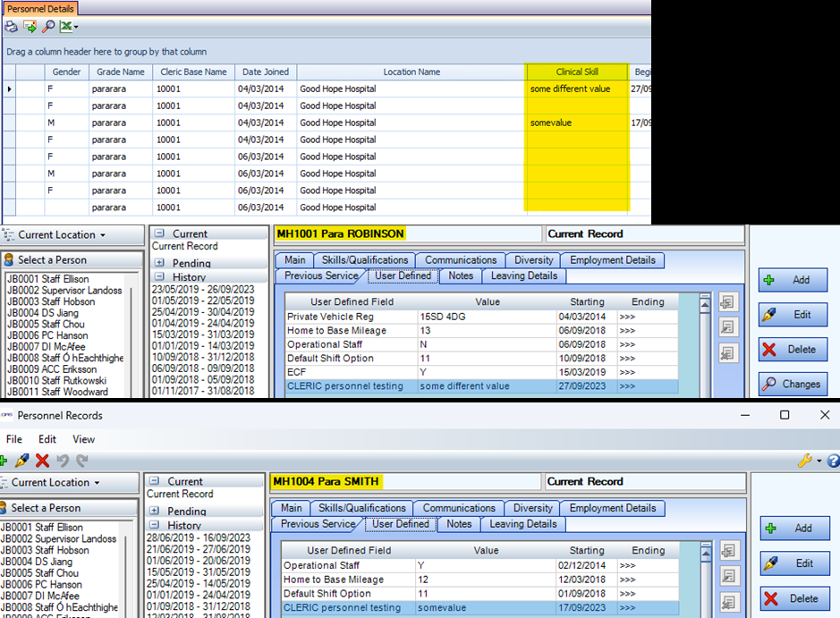Switch to Leaving Details tab for ROBINSON record
This screenshot has width=840, height=618.
point(523,275)
